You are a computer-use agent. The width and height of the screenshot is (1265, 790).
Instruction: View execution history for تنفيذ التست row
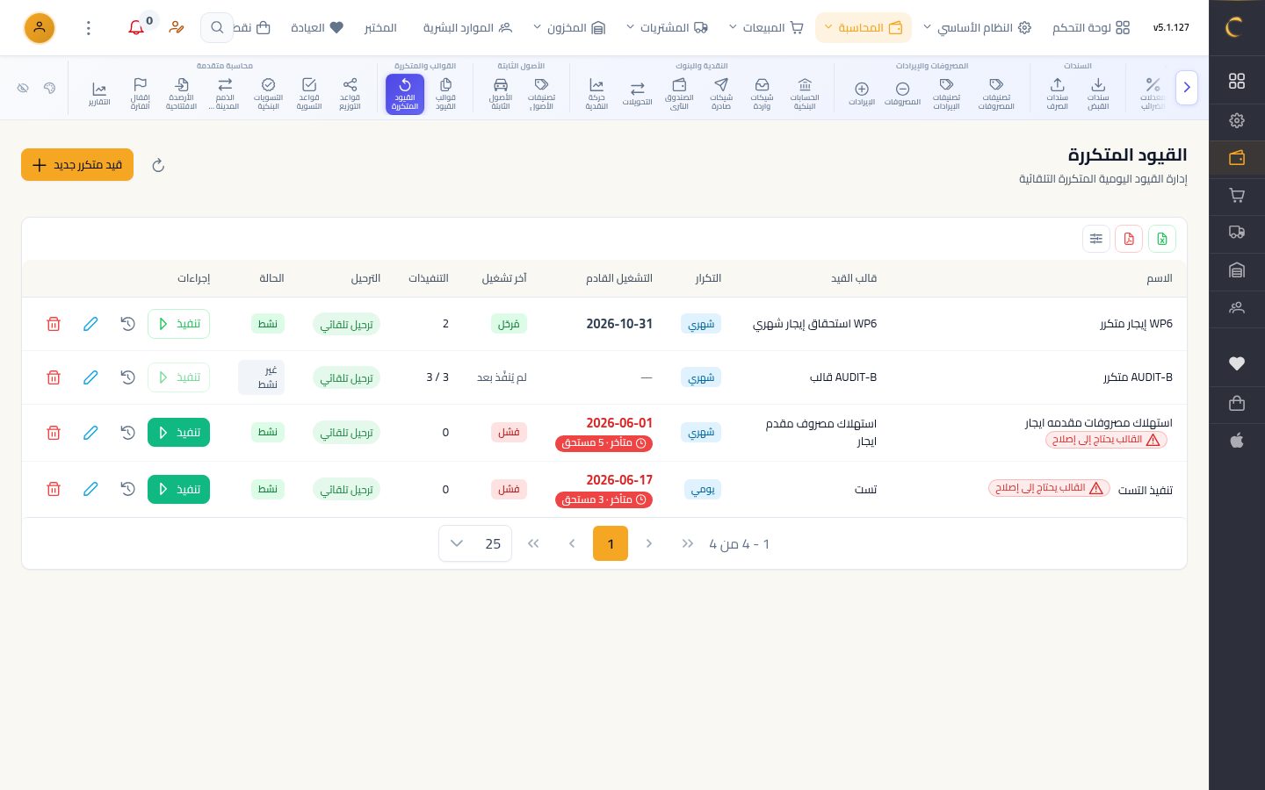click(127, 489)
